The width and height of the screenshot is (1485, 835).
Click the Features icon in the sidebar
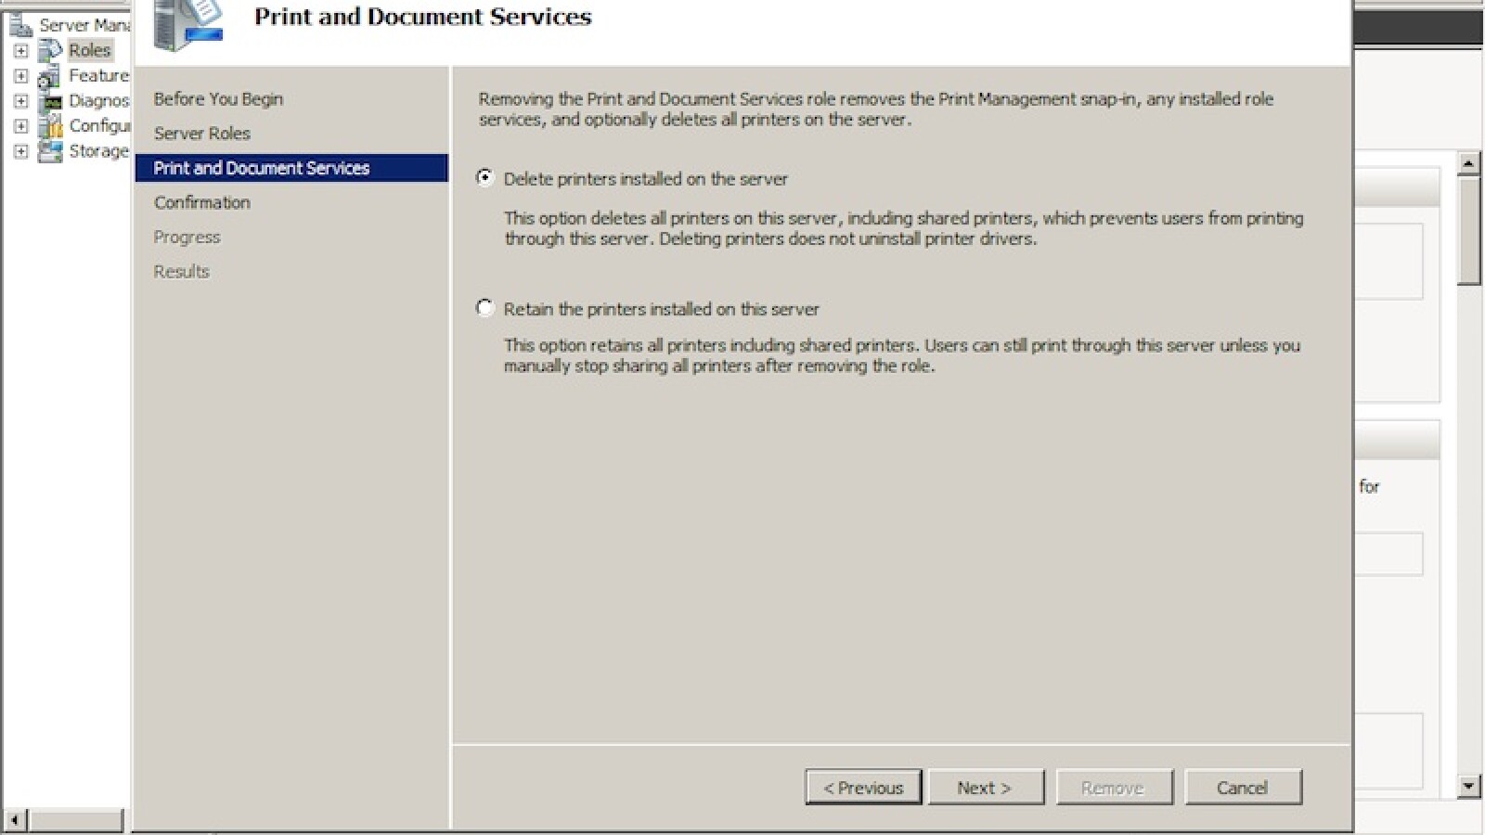51,75
